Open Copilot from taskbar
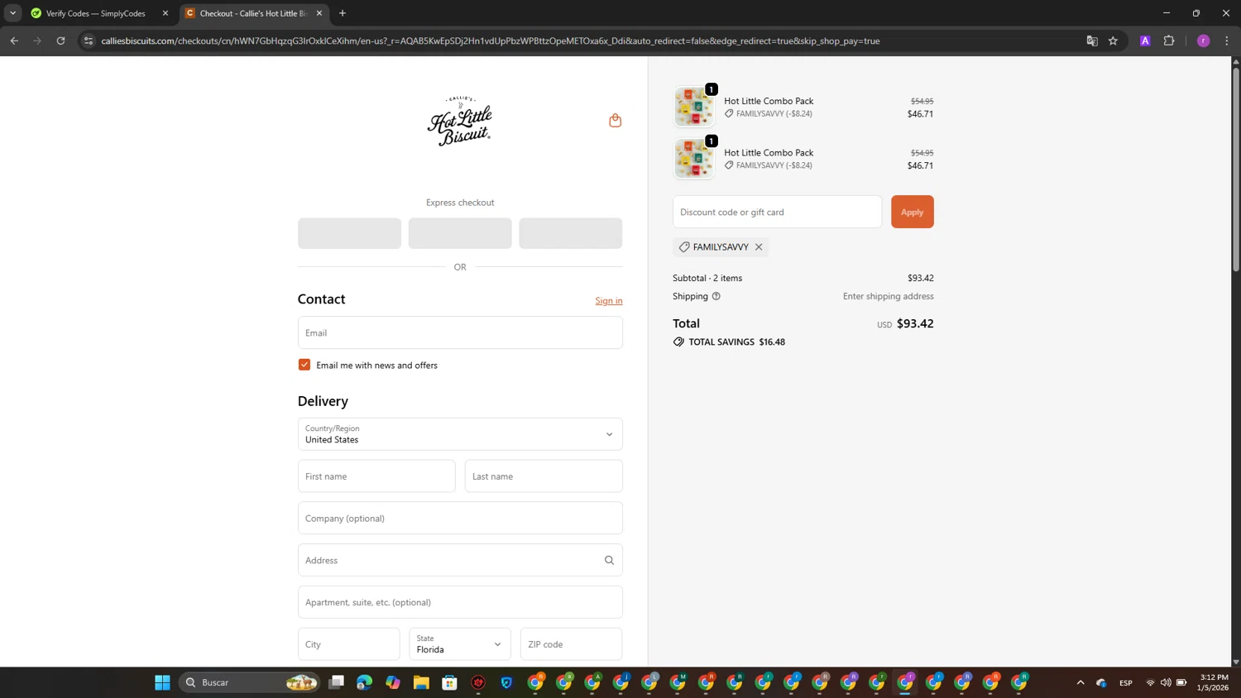This screenshot has width=1241, height=698. (393, 682)
